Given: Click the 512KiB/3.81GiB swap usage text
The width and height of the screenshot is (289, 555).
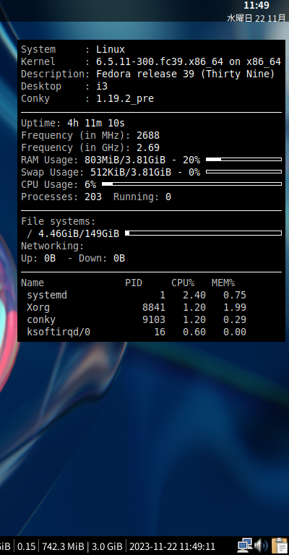Looking at the screenshot, I should coord(131,173).
